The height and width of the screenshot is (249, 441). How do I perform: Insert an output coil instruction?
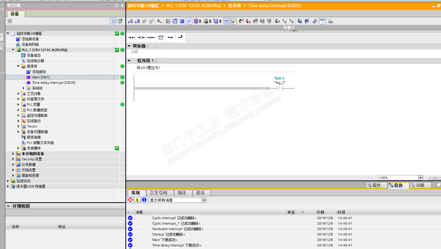tap(151, 37)
